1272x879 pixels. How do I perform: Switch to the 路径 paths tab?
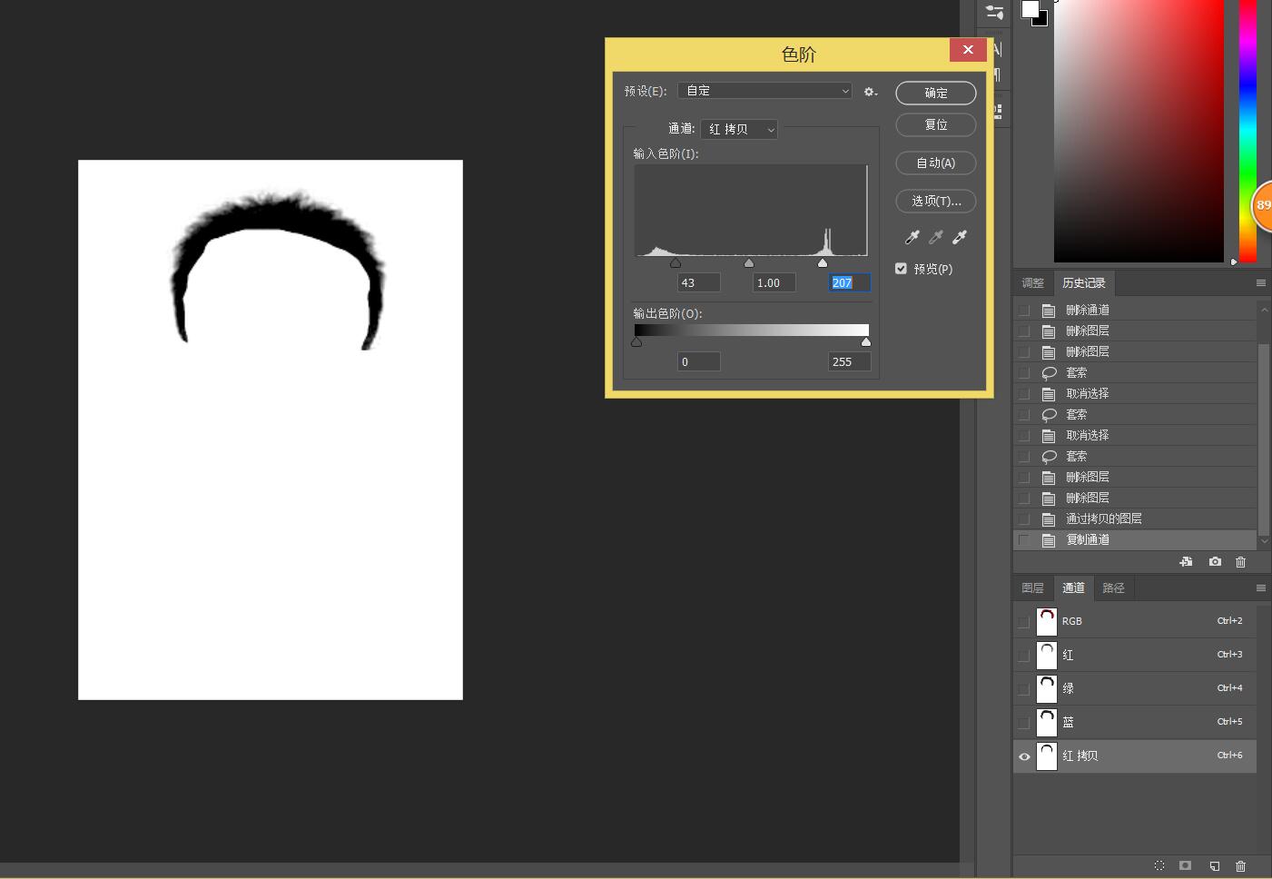1113,588
